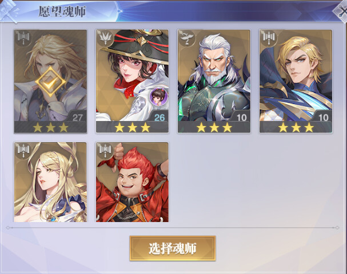The width and height of the screenshot is (347, 274).
Task: Click the class icon on the short-haired blonde man card
Action: pos(269,38)
